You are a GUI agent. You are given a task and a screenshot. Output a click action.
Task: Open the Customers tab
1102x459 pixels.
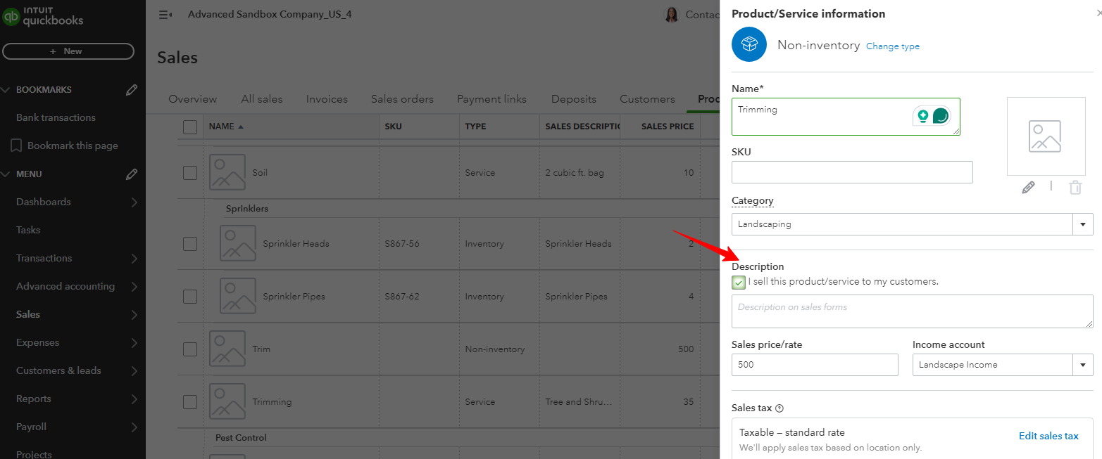[647, 99]
